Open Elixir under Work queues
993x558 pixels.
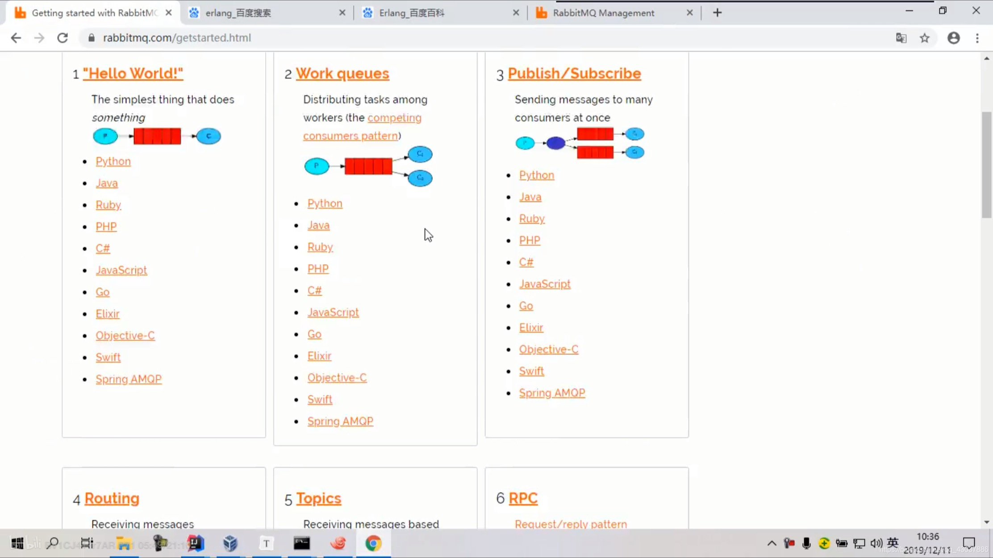[319, 356]
